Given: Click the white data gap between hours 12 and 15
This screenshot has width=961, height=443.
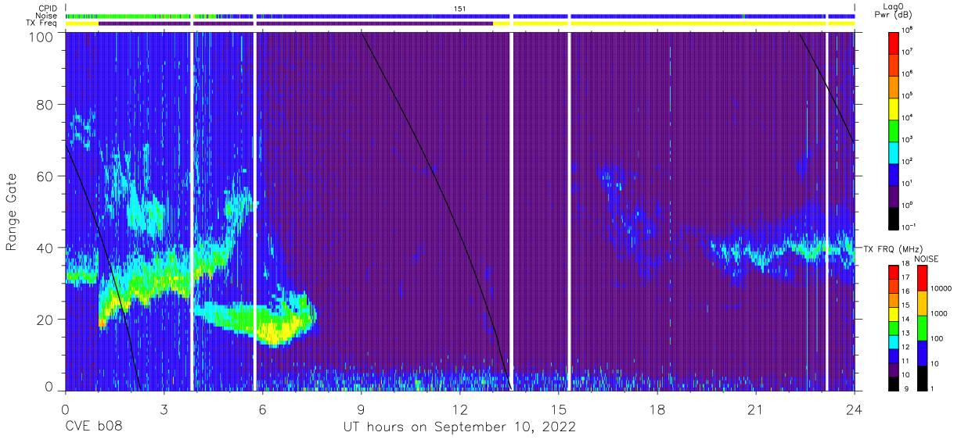Looking at the screenshot, I should tap(511, 211).
